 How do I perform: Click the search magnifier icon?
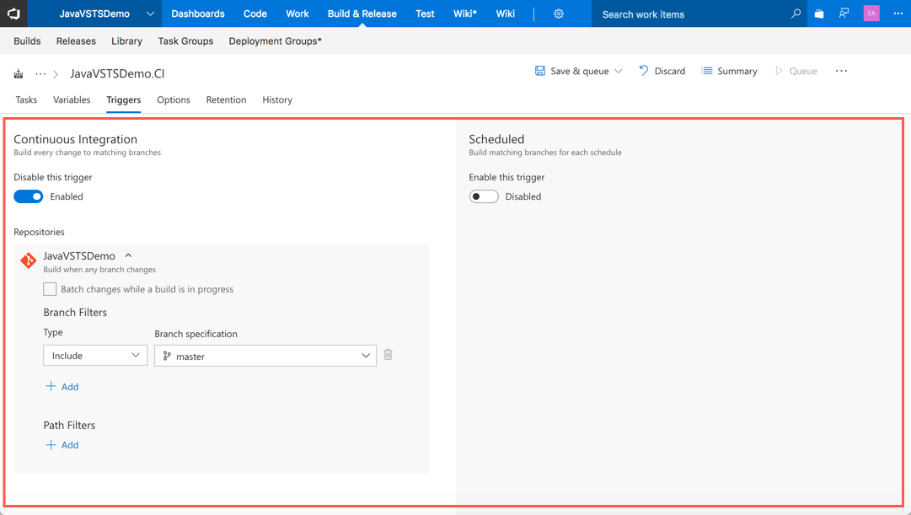point(796,13)
